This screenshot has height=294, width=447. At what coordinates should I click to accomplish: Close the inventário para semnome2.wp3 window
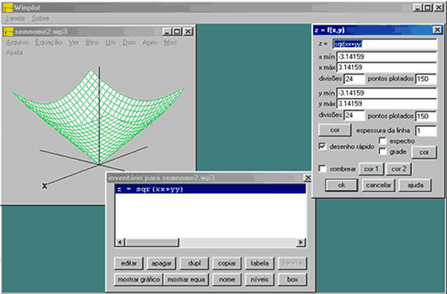308,178
